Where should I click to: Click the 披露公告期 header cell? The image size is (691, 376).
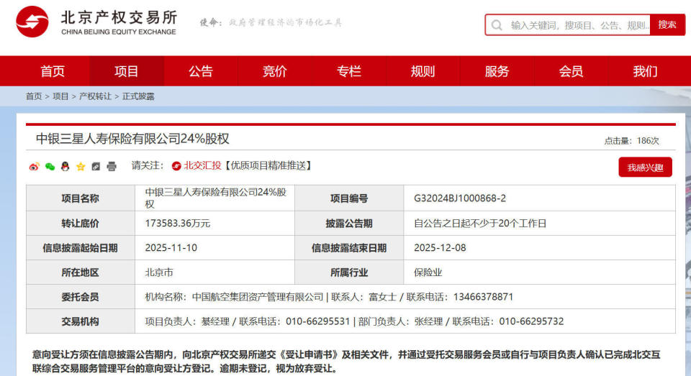pos(349,223)
